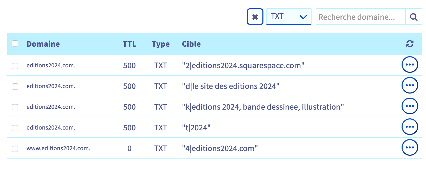
Task: Click the Domaine column header
Action: tap(43, 44)
